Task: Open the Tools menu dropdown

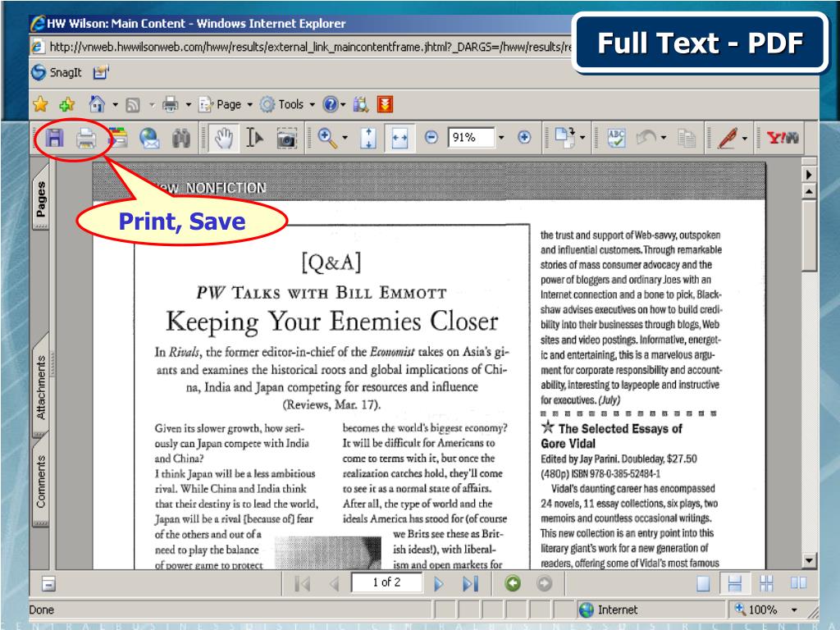Action: point(287,104)
